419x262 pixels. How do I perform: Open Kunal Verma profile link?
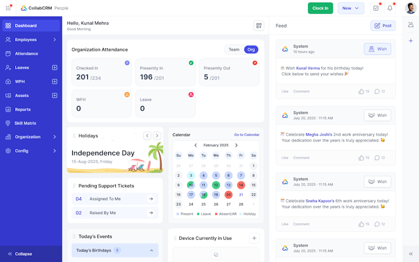tap(308, 68)
